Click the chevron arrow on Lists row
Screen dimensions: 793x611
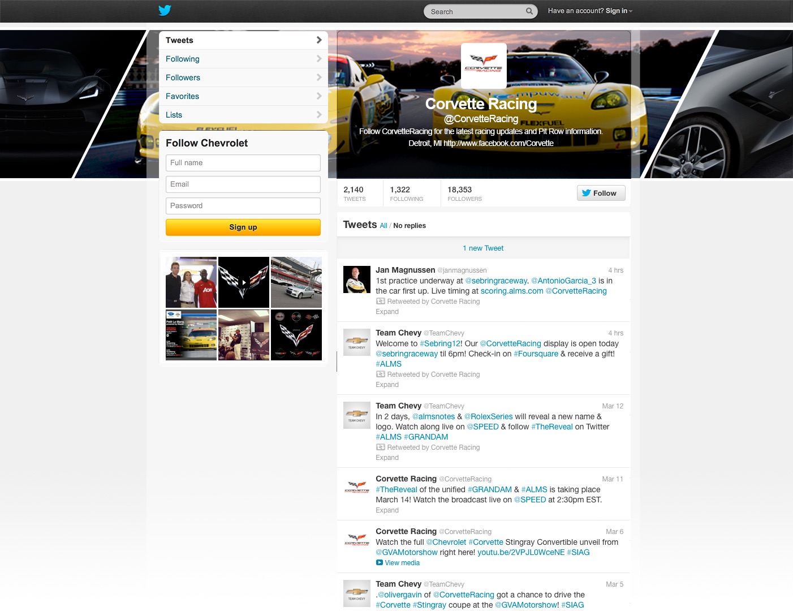[x=319, y=115]
